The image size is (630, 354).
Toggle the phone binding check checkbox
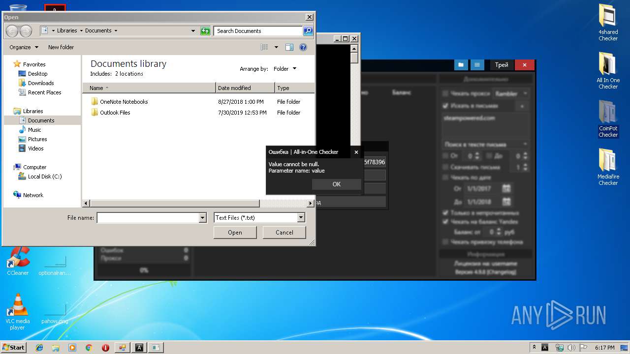coord(445,242)
